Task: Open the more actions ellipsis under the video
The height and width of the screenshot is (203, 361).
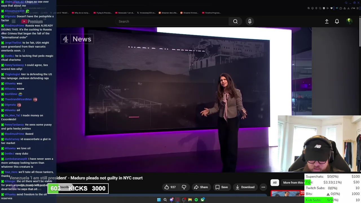Action: 263,187
